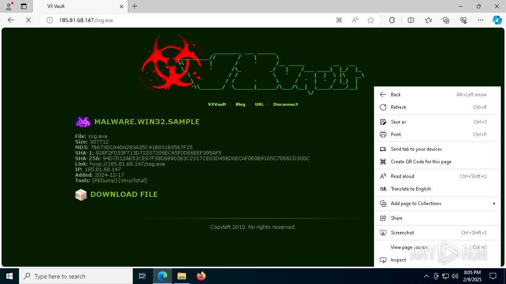Open the network tray icon
The height and width of the screenshot is (284, 506).
point(446,276)
